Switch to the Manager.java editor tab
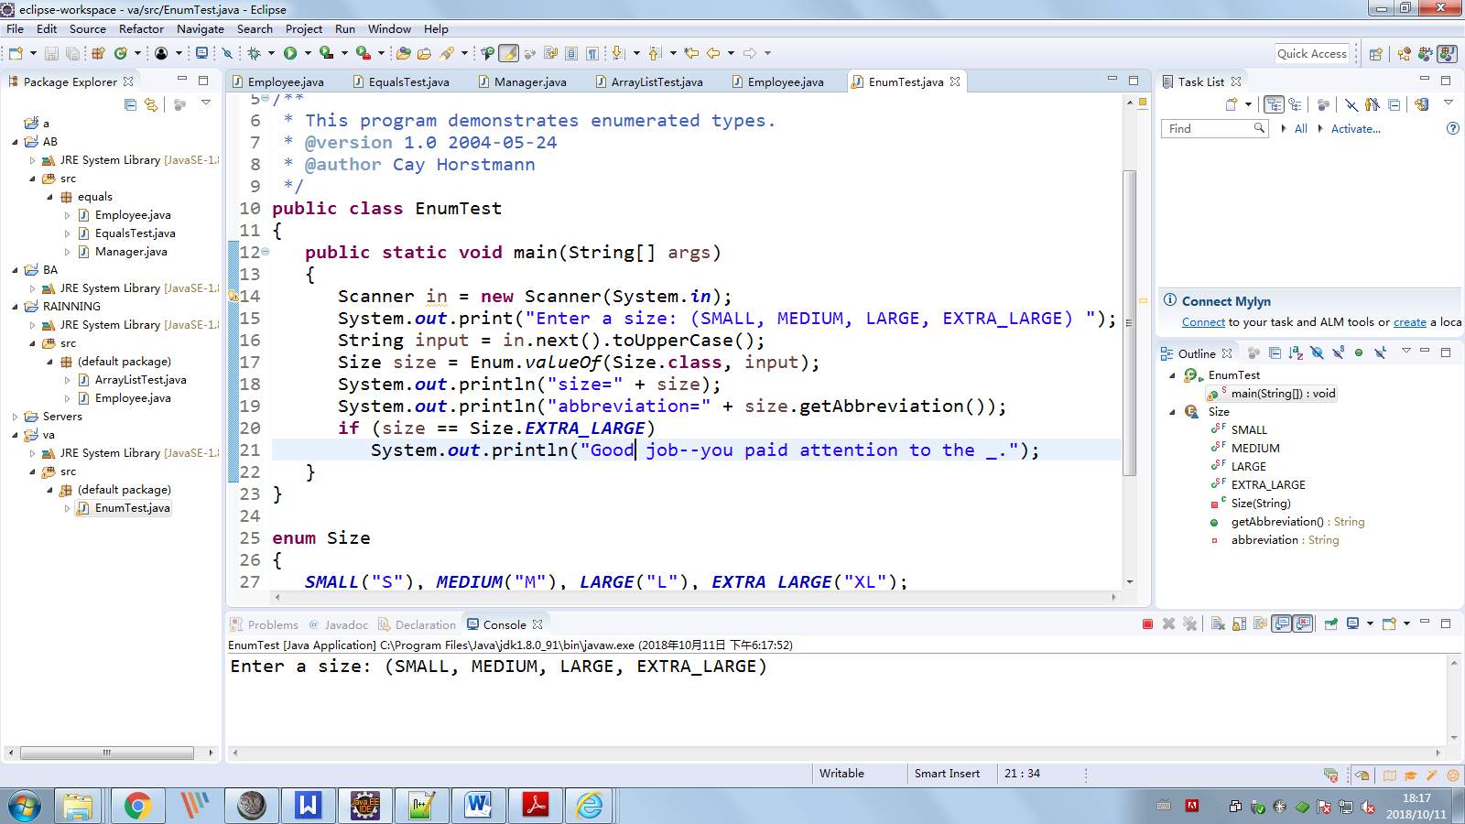The image size is (1465, 824). tap(522, 81)
